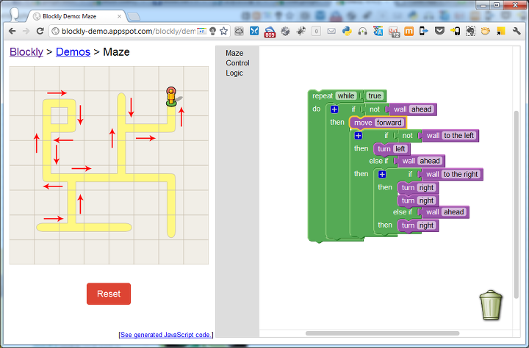Go back to the previous page

point(12,32)
